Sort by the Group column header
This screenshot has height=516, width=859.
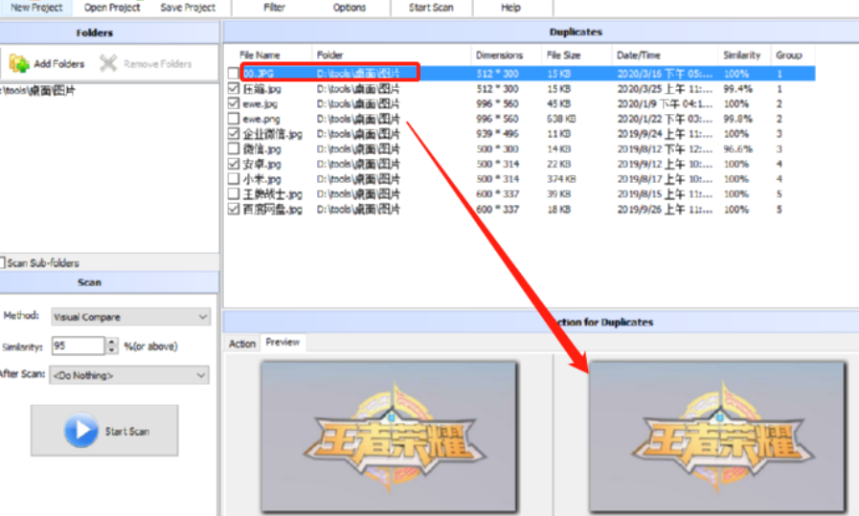788,56
